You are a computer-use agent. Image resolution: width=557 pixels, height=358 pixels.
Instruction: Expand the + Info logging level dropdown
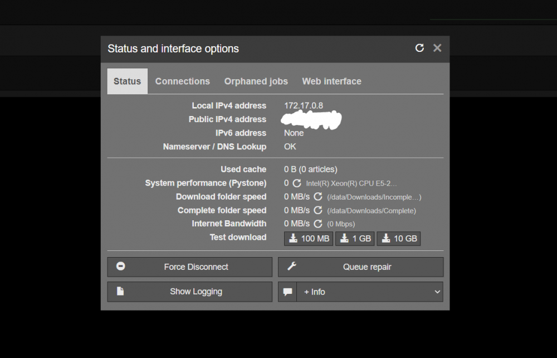pyautogui.click(x=370, y=292)
